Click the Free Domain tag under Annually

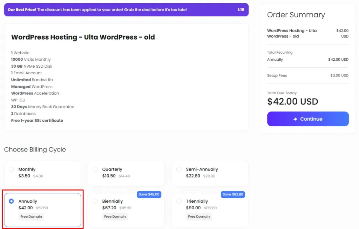pyautogui.click(x=31, y=217)
